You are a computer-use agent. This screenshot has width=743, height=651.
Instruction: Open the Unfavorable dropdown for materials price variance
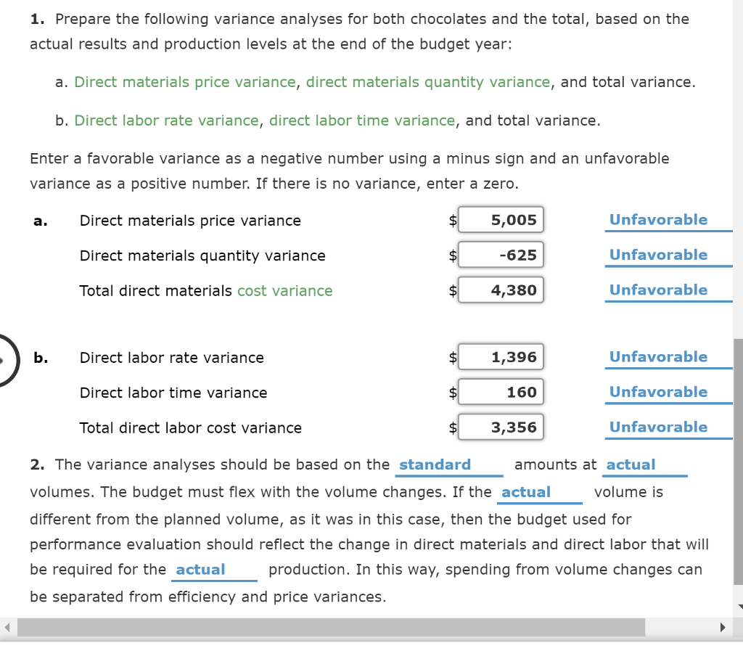click(659, 220)
